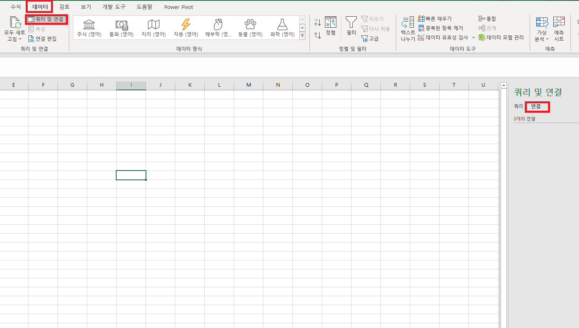The image size is (579, 328).
Task: Select column U header
Action: pos(483,85)
